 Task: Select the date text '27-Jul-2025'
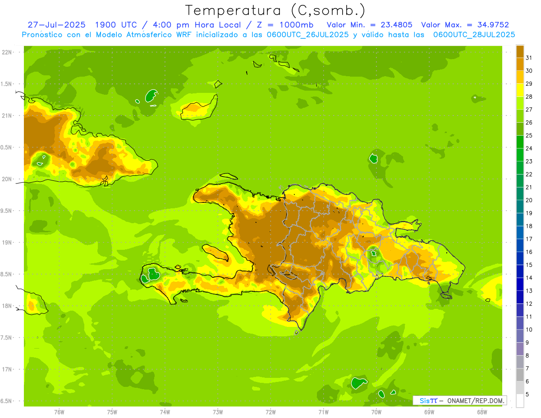click(56, 25)
